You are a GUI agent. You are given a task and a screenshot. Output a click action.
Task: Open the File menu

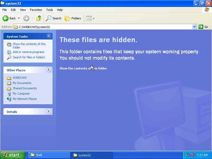tap(5, 10)
